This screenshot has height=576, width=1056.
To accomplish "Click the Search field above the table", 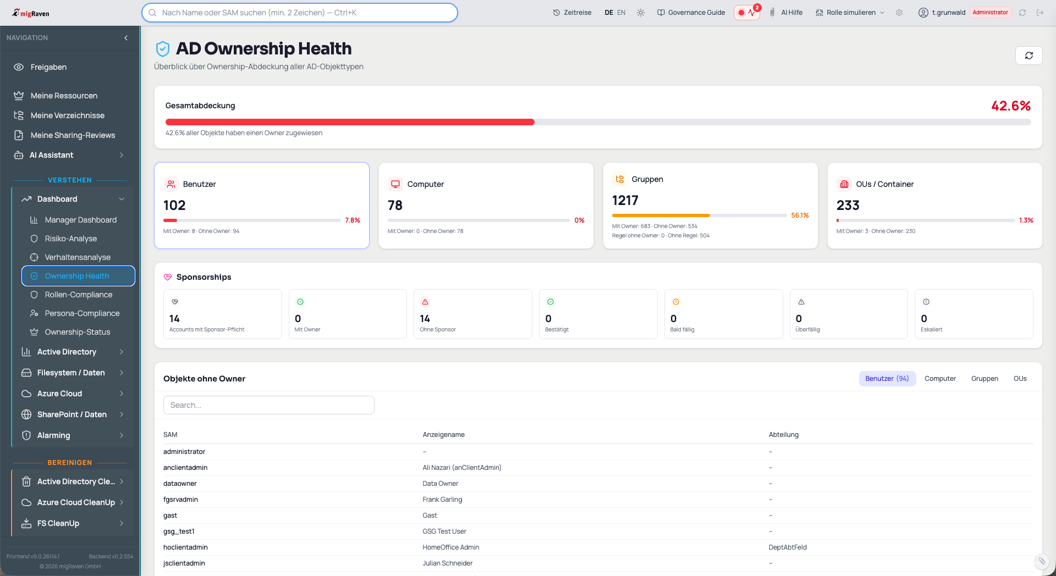I will (x=268, y=405).
